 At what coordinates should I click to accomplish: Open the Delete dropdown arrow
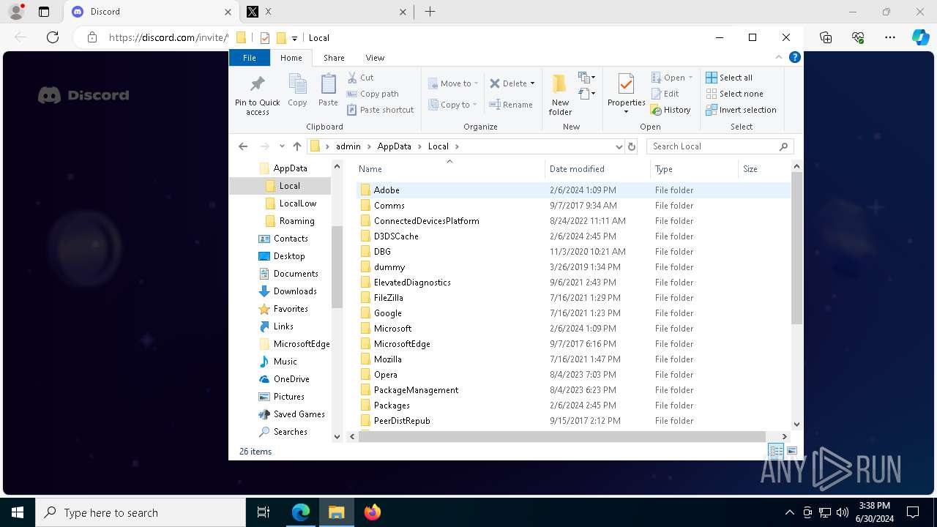click(532, 83)
